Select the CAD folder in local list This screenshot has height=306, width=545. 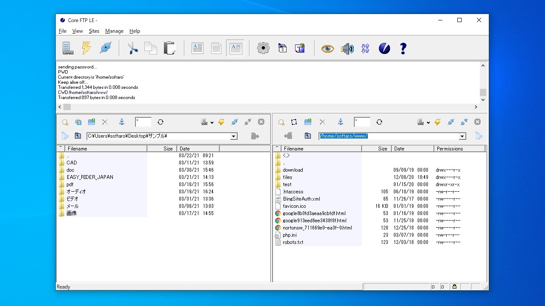tap(72, 163)
